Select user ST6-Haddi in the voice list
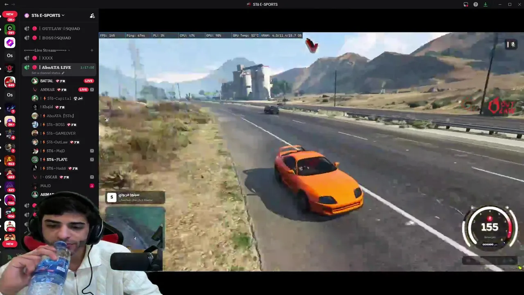Viewport: 524px width, 295px height. (63, 168)
